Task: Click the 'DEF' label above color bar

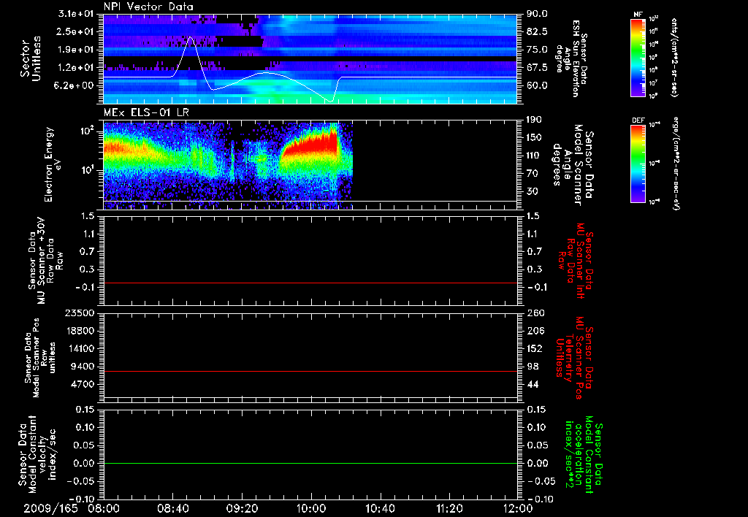Action: click(x=638, y=120)
